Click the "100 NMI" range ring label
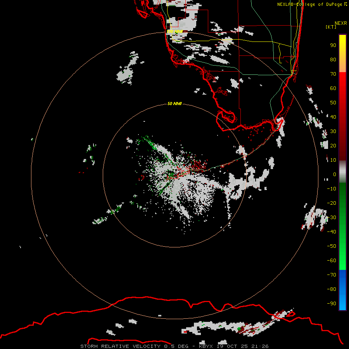Screen dimensions: 349x349 174,31
